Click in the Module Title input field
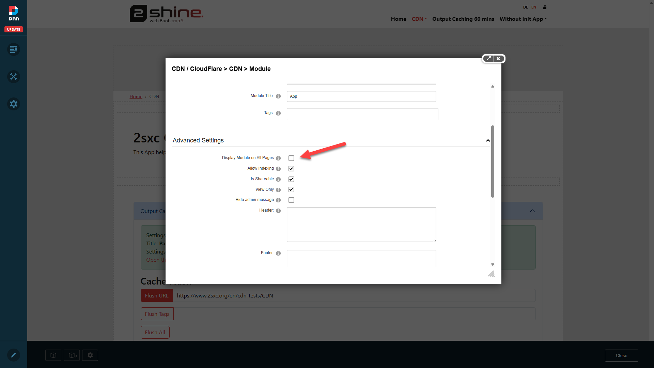654x368 pixels. click(361, 96)
